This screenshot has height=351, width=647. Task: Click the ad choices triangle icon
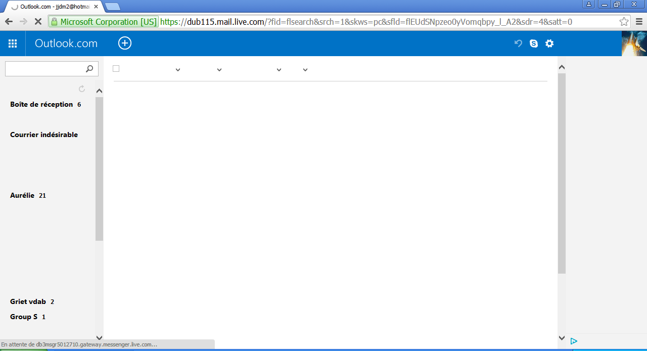(574, 341)
